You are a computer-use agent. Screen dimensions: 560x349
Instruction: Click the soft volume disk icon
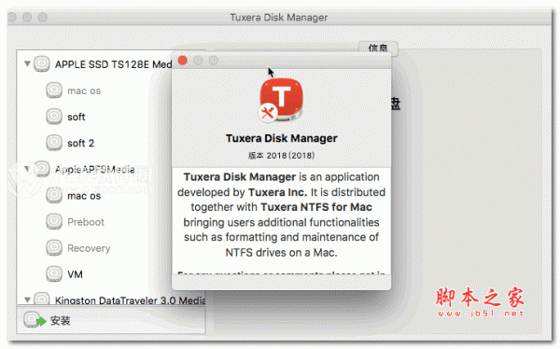(x=54, y=117)
